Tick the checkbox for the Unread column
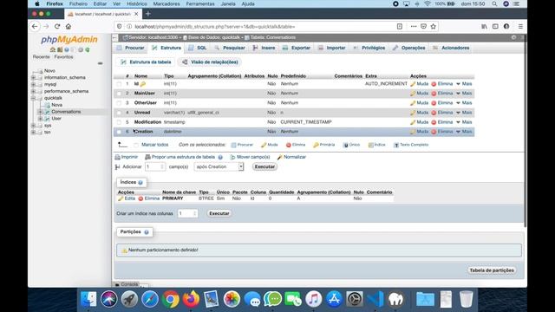The width and height of the screenshot is (555, 312). (119, 113)
